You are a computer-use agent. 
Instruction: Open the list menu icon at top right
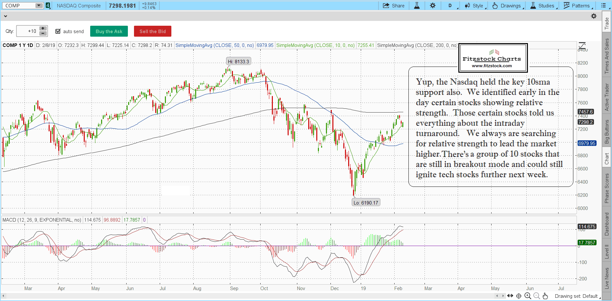point(603,6)
